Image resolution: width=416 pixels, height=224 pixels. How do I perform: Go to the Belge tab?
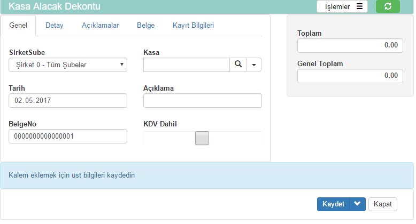(x=146, y=25)
